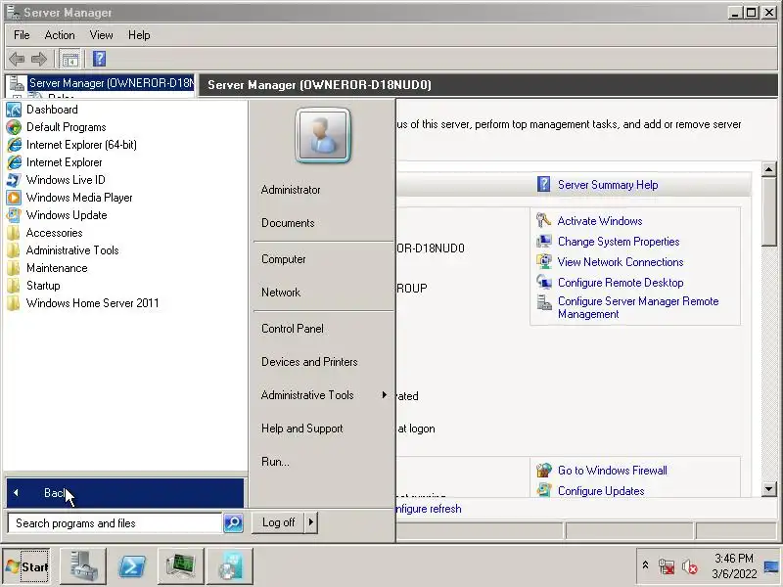This screenshot has width=783, height=587.
Task: Toggle the console tree pane icon
Action: [x=69, y=60]
